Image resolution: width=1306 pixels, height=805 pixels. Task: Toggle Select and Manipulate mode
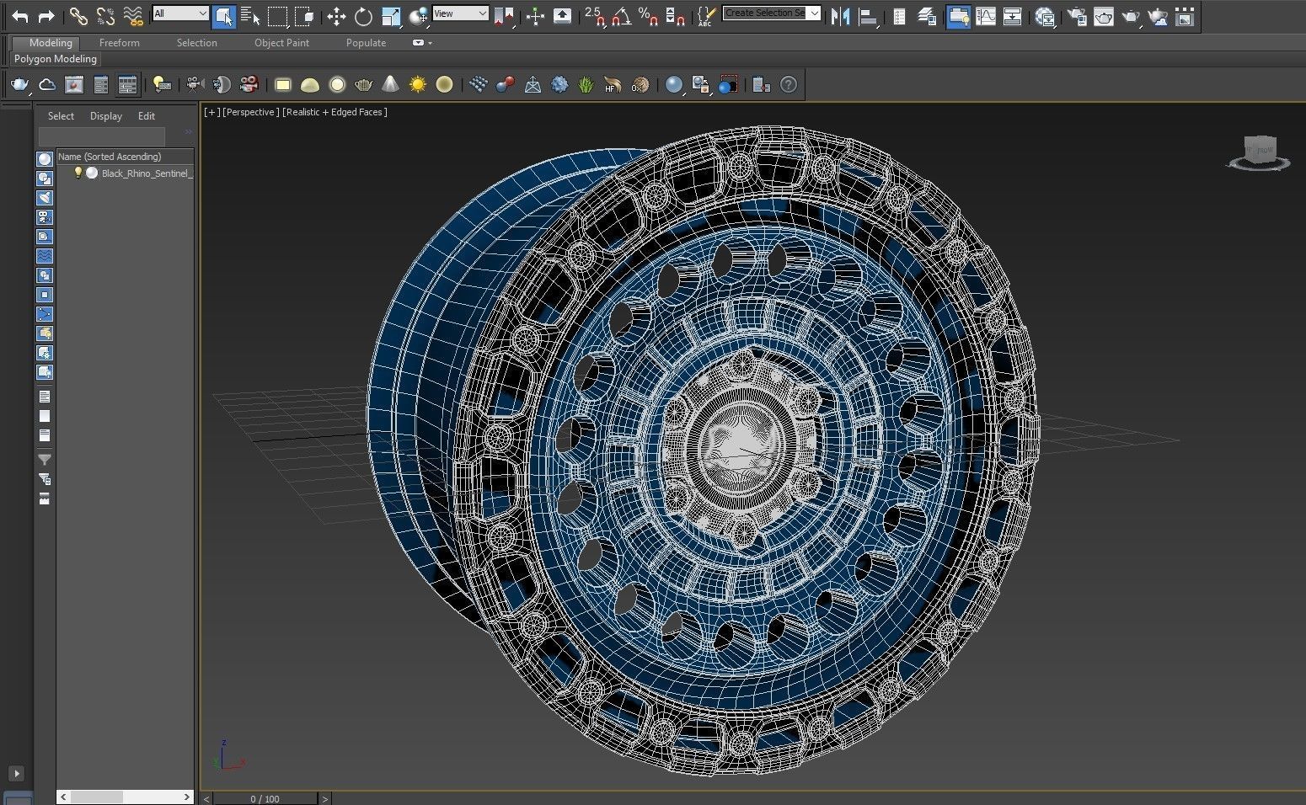[535, 16]
